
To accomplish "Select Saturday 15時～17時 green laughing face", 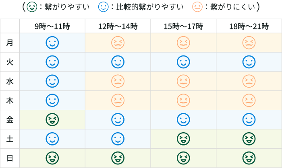I will tap(183, 139).
